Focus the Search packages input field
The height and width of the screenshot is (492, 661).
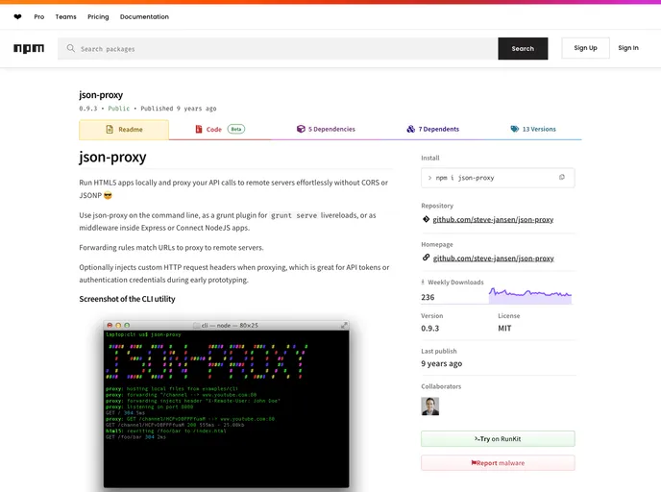pos(278,48)
